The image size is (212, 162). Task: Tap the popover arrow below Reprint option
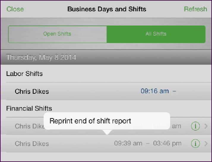(107, 132)
